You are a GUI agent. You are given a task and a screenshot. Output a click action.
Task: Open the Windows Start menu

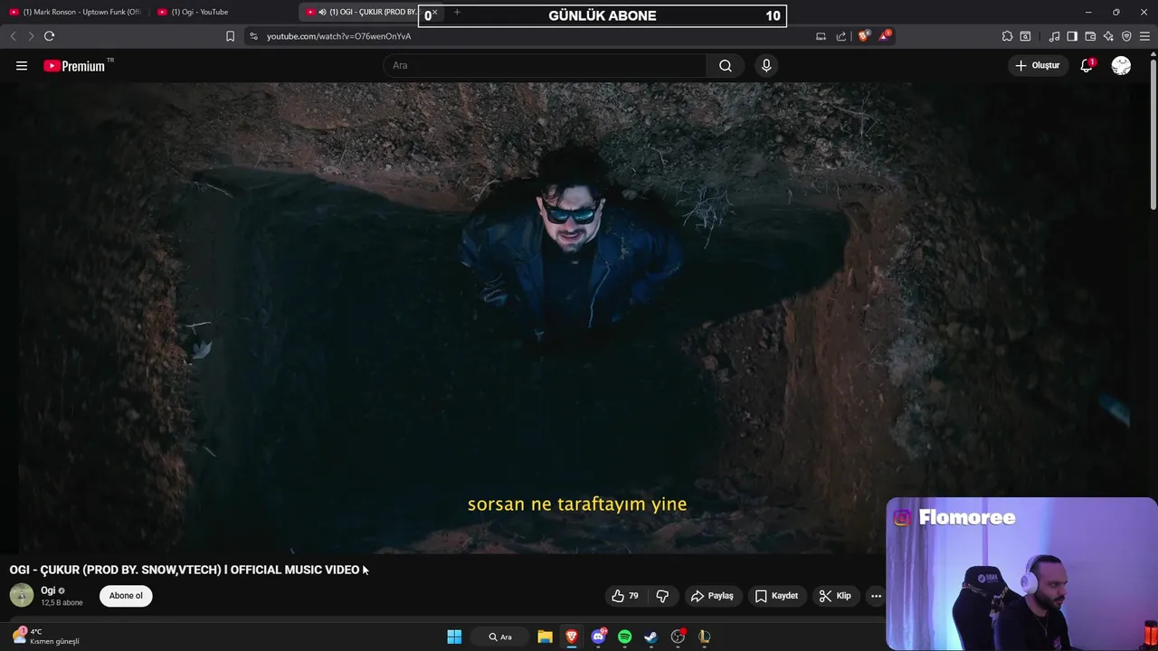coord(454,637)
